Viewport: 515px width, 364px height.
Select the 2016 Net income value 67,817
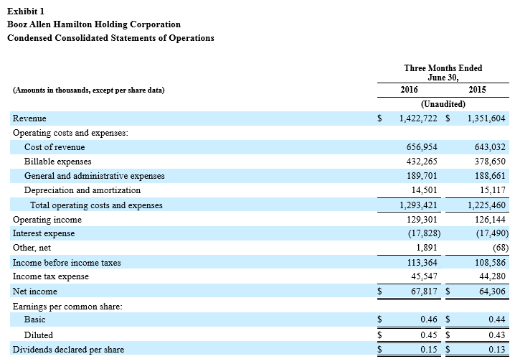(x=424, y=291)
